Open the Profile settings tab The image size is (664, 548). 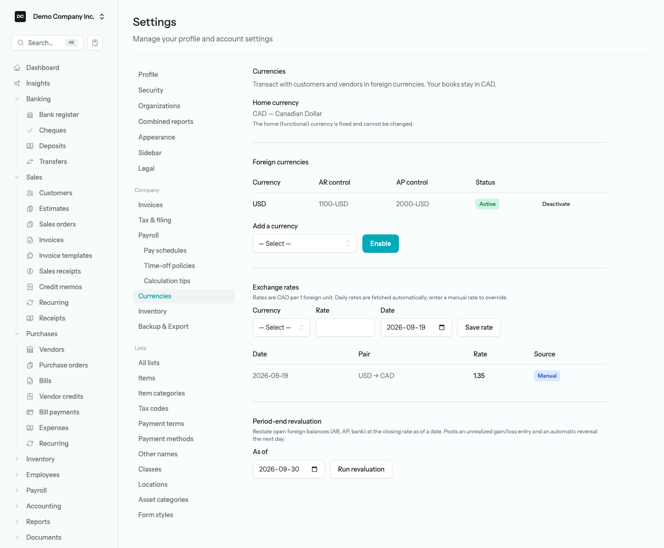[x=184, y=75]
